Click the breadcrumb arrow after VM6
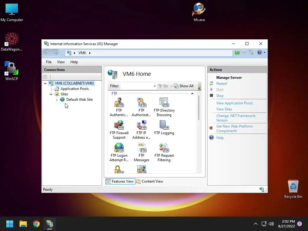 point(90,53)
